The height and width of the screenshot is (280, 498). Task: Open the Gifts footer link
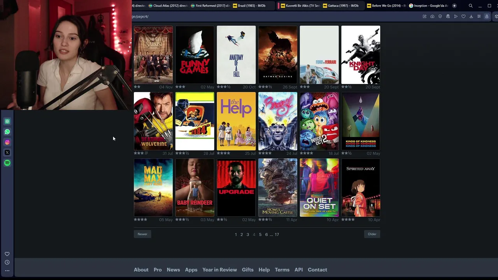[248, 270]
